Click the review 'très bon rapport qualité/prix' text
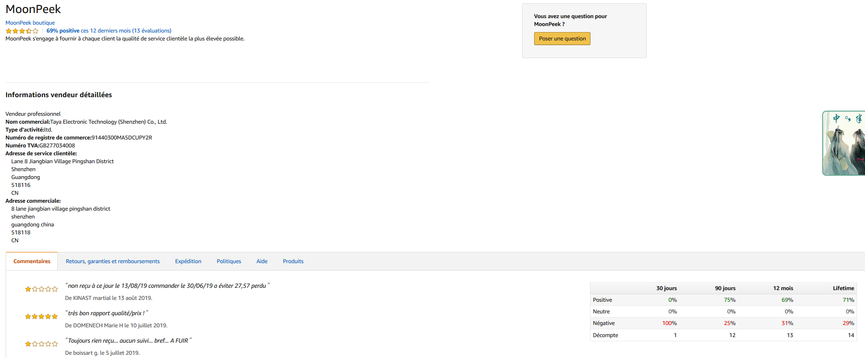This screenshot has height=358, width=865. click(107, 313)
